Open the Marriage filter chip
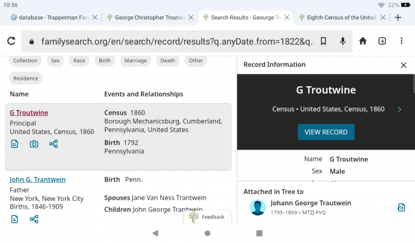This screenshot has height=243, width=415. coord(136,60)
